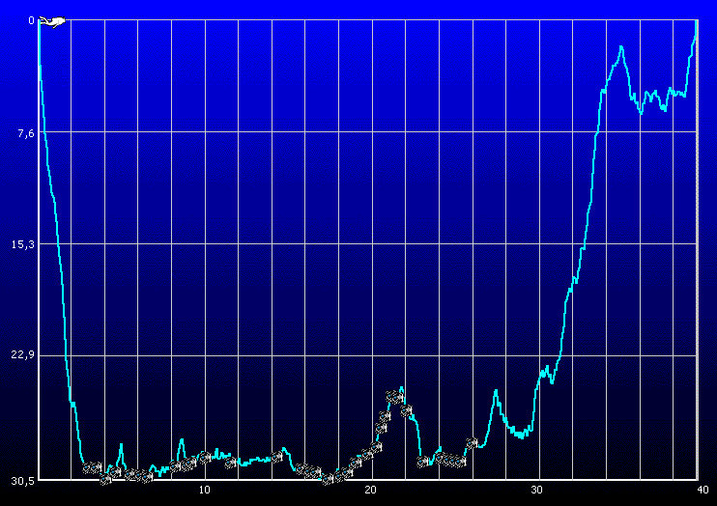Viewport: 717px width, 506px height.
Task: Click maximum depth label 30,5
Action: (x=23, y=480)
